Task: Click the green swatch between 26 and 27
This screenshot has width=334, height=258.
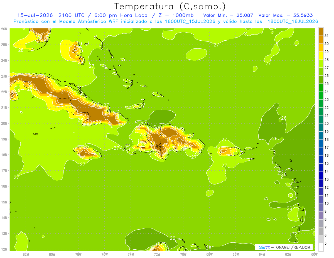Action: pos(321,72)
